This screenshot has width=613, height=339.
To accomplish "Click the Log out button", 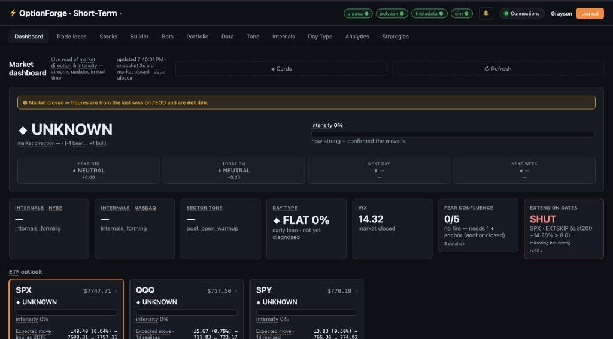I will point(590,13).
